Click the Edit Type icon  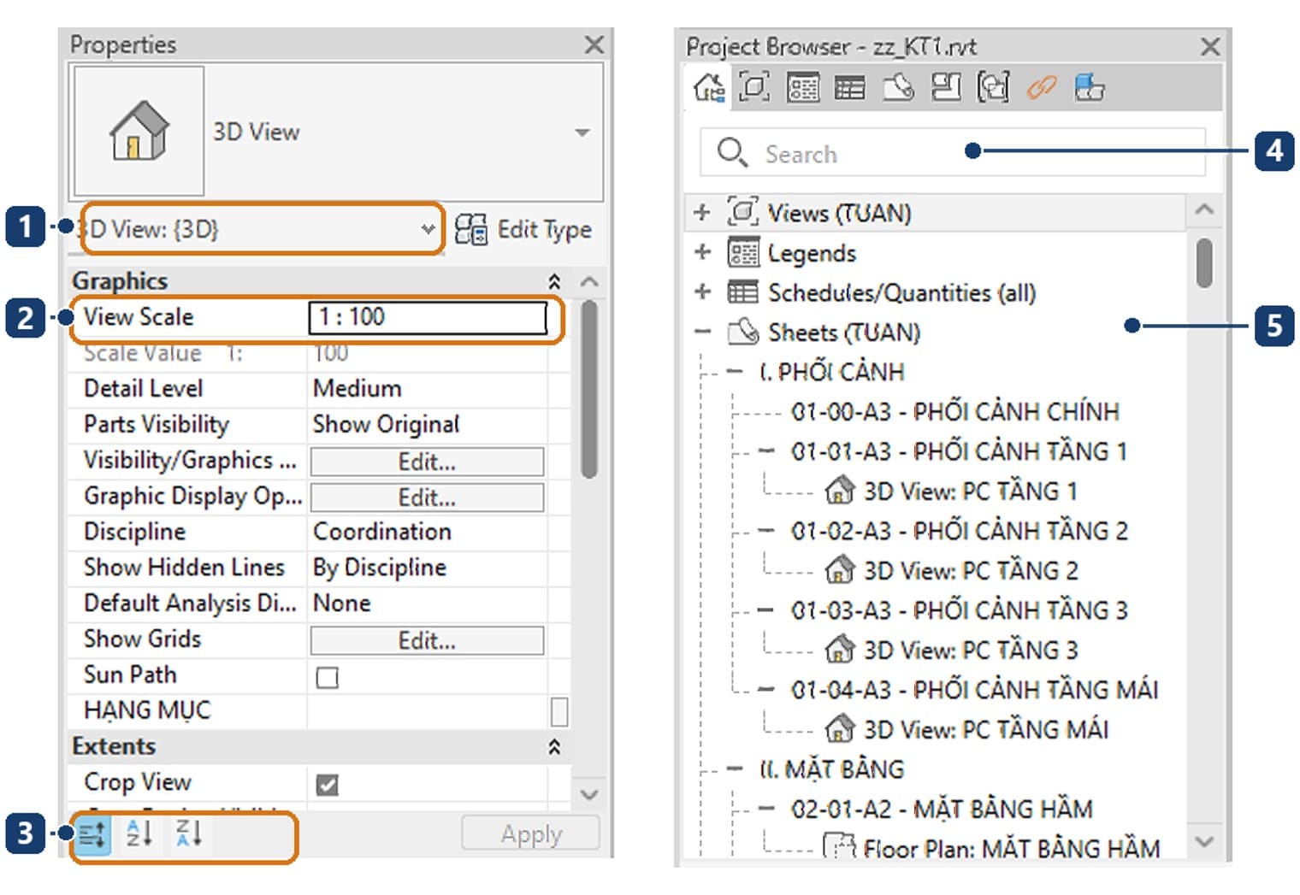click(470, 229)
